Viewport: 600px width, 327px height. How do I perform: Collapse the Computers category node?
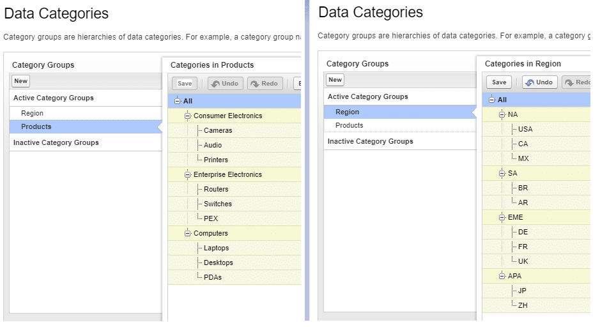[188, 234]
